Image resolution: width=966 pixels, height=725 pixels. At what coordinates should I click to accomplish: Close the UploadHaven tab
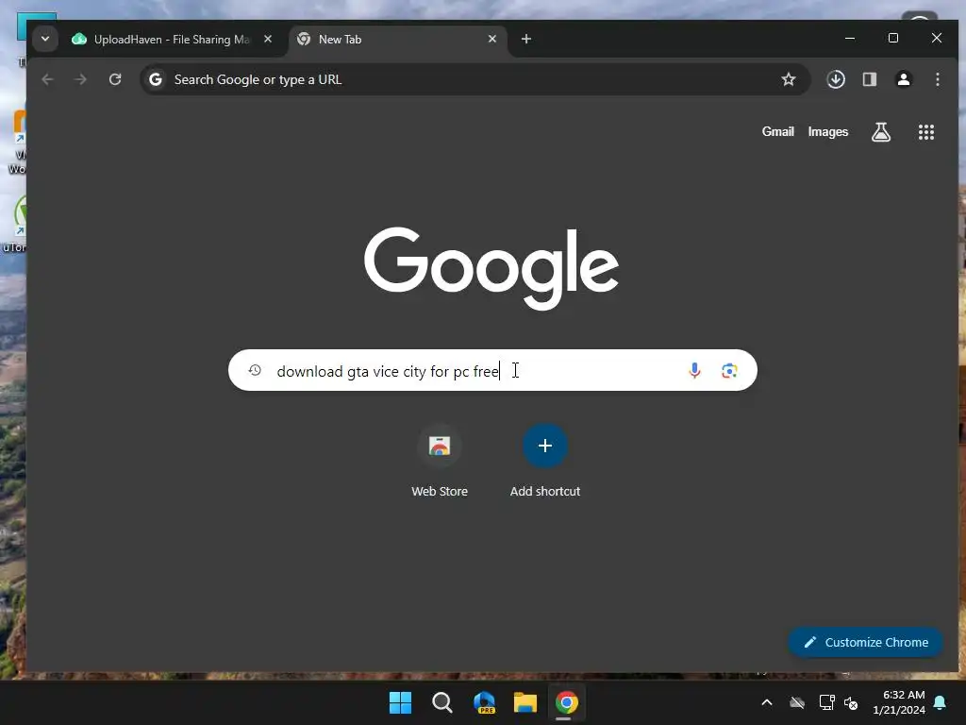point(268,39)
